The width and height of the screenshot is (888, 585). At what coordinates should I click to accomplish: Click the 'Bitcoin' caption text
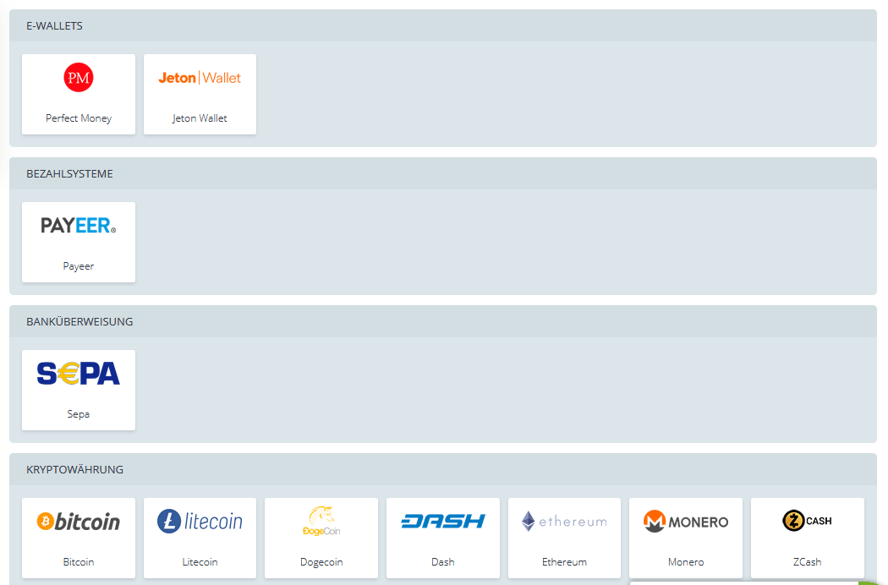(78, 562)
